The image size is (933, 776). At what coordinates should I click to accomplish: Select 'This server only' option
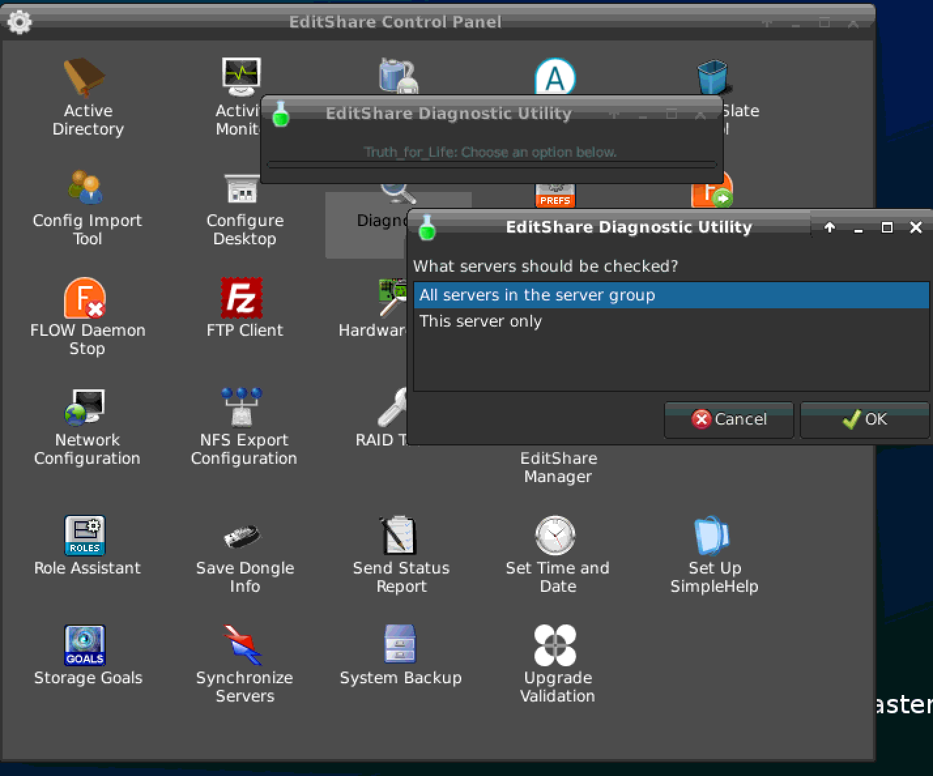click(671, 321)
